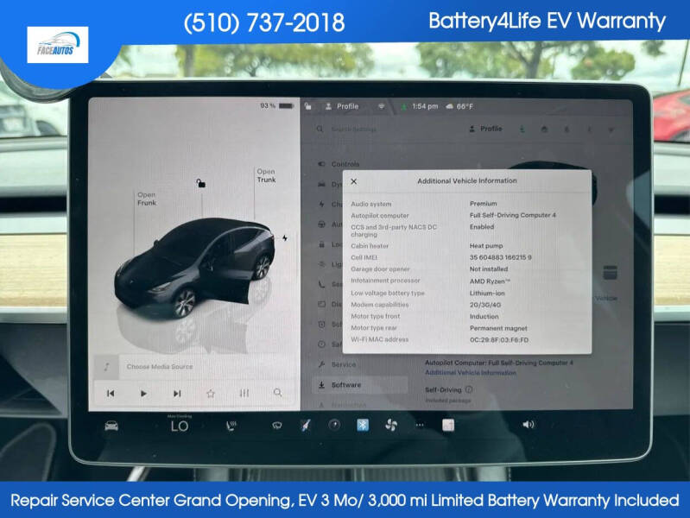
Task: Tap the unlock padlock icon above the car
Action: coord(200,183)
